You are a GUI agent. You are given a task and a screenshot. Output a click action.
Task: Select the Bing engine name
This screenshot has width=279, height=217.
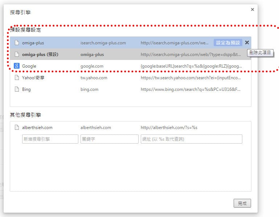pyautogui.click(x=26, y=89)
